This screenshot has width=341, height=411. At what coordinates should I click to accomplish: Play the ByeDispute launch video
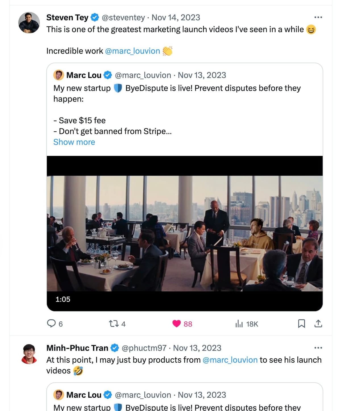point(185,233)
